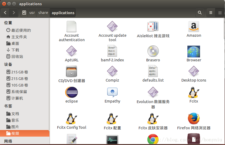Open the first 215 GB 卷 device

tap(25, 72)
